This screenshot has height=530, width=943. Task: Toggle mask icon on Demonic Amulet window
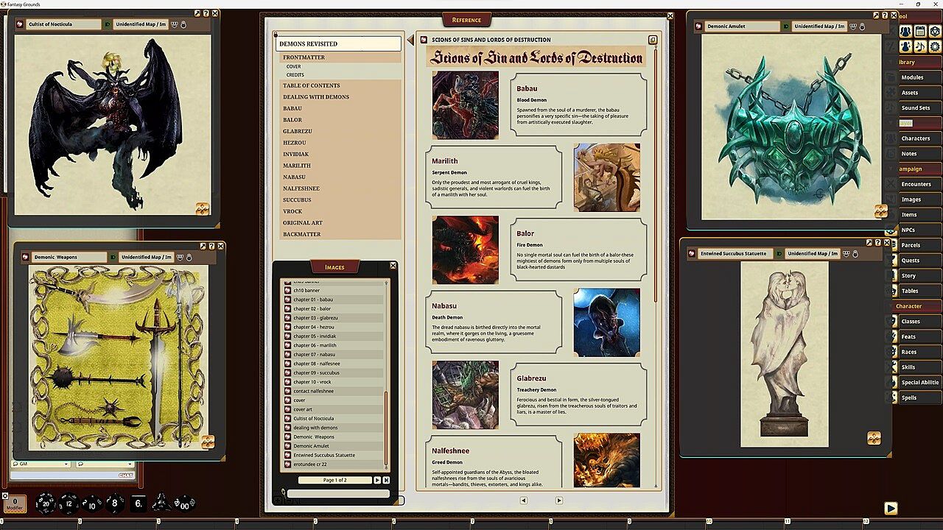pos(853,26)
